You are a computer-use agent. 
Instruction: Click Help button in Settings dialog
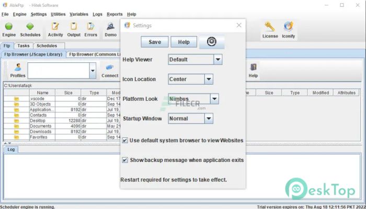tap(184, 42)
